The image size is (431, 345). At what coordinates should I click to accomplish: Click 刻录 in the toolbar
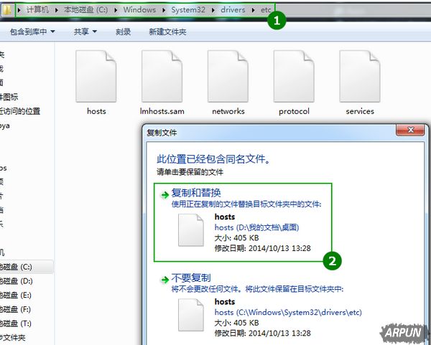[x=123, y=32]
